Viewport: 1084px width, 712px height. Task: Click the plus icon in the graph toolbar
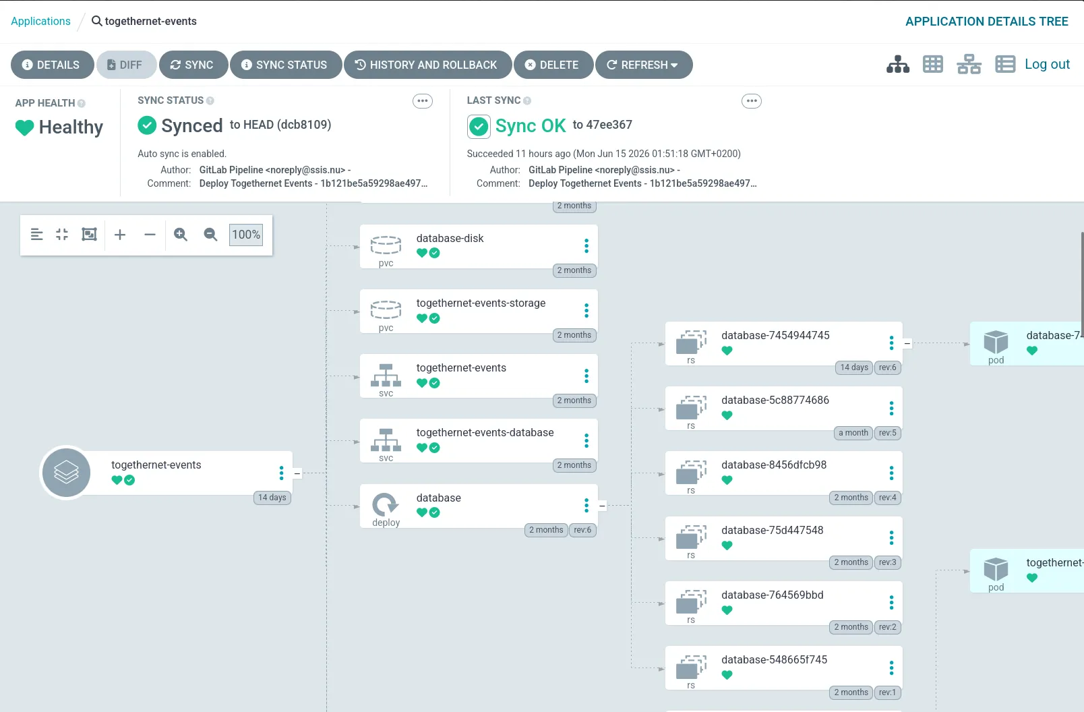point(120,235)
